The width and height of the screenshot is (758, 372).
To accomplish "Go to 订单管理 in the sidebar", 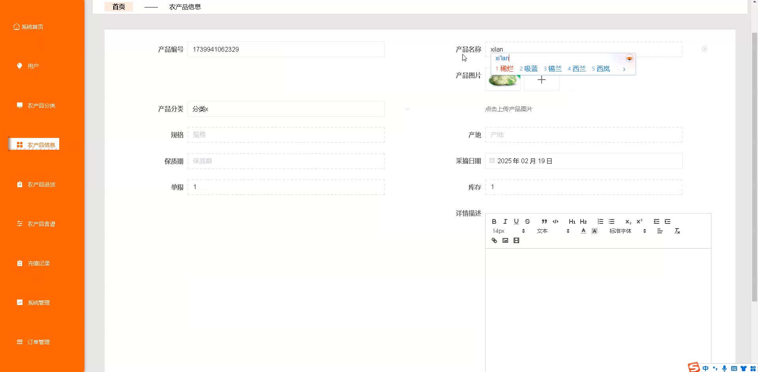I will pos(38,342).
